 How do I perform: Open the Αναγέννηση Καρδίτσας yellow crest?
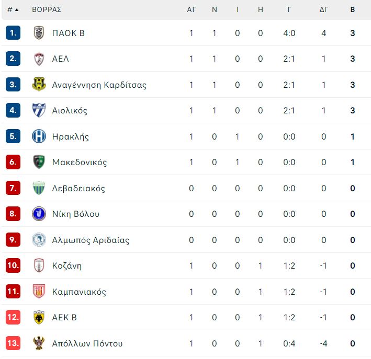[x=39, y=84]
